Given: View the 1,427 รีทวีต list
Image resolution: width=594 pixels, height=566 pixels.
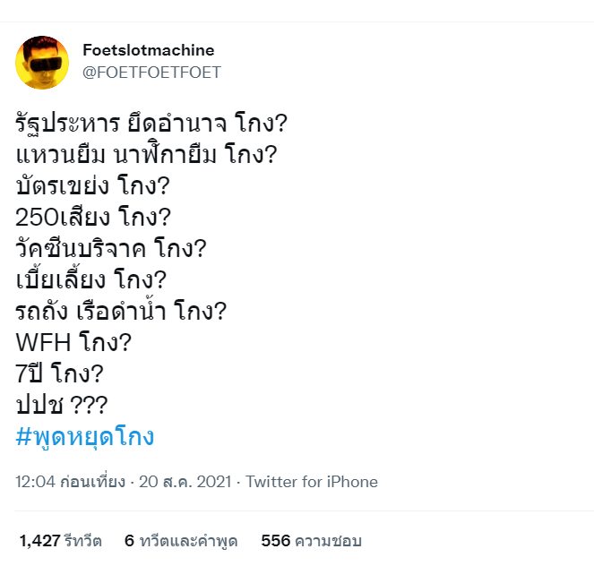Looking at the screenshot, I should click(61, 541).
